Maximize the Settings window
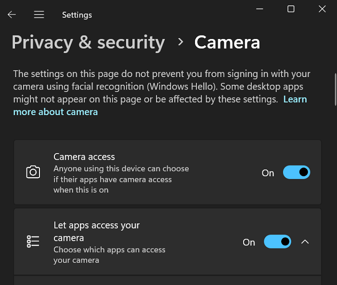This screenshot has width=337, height=285. (x=291, y=9)
